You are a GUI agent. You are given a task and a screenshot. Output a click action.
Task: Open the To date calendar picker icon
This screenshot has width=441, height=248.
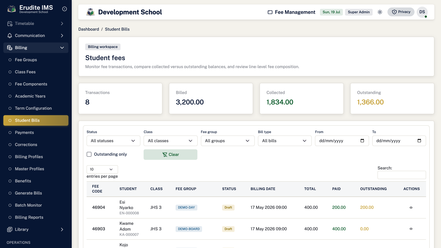click(419, 141)
